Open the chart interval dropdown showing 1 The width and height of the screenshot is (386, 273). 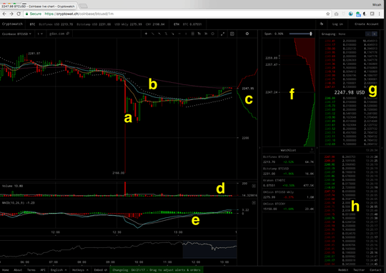tap(40, 34)
